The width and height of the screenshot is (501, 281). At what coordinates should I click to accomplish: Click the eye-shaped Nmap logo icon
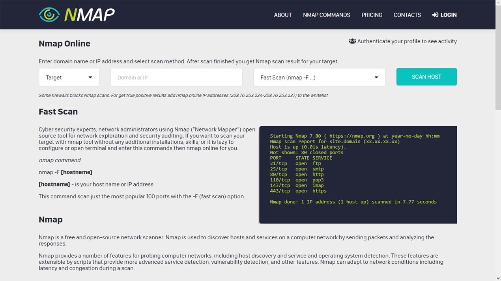tap(49, 15)
